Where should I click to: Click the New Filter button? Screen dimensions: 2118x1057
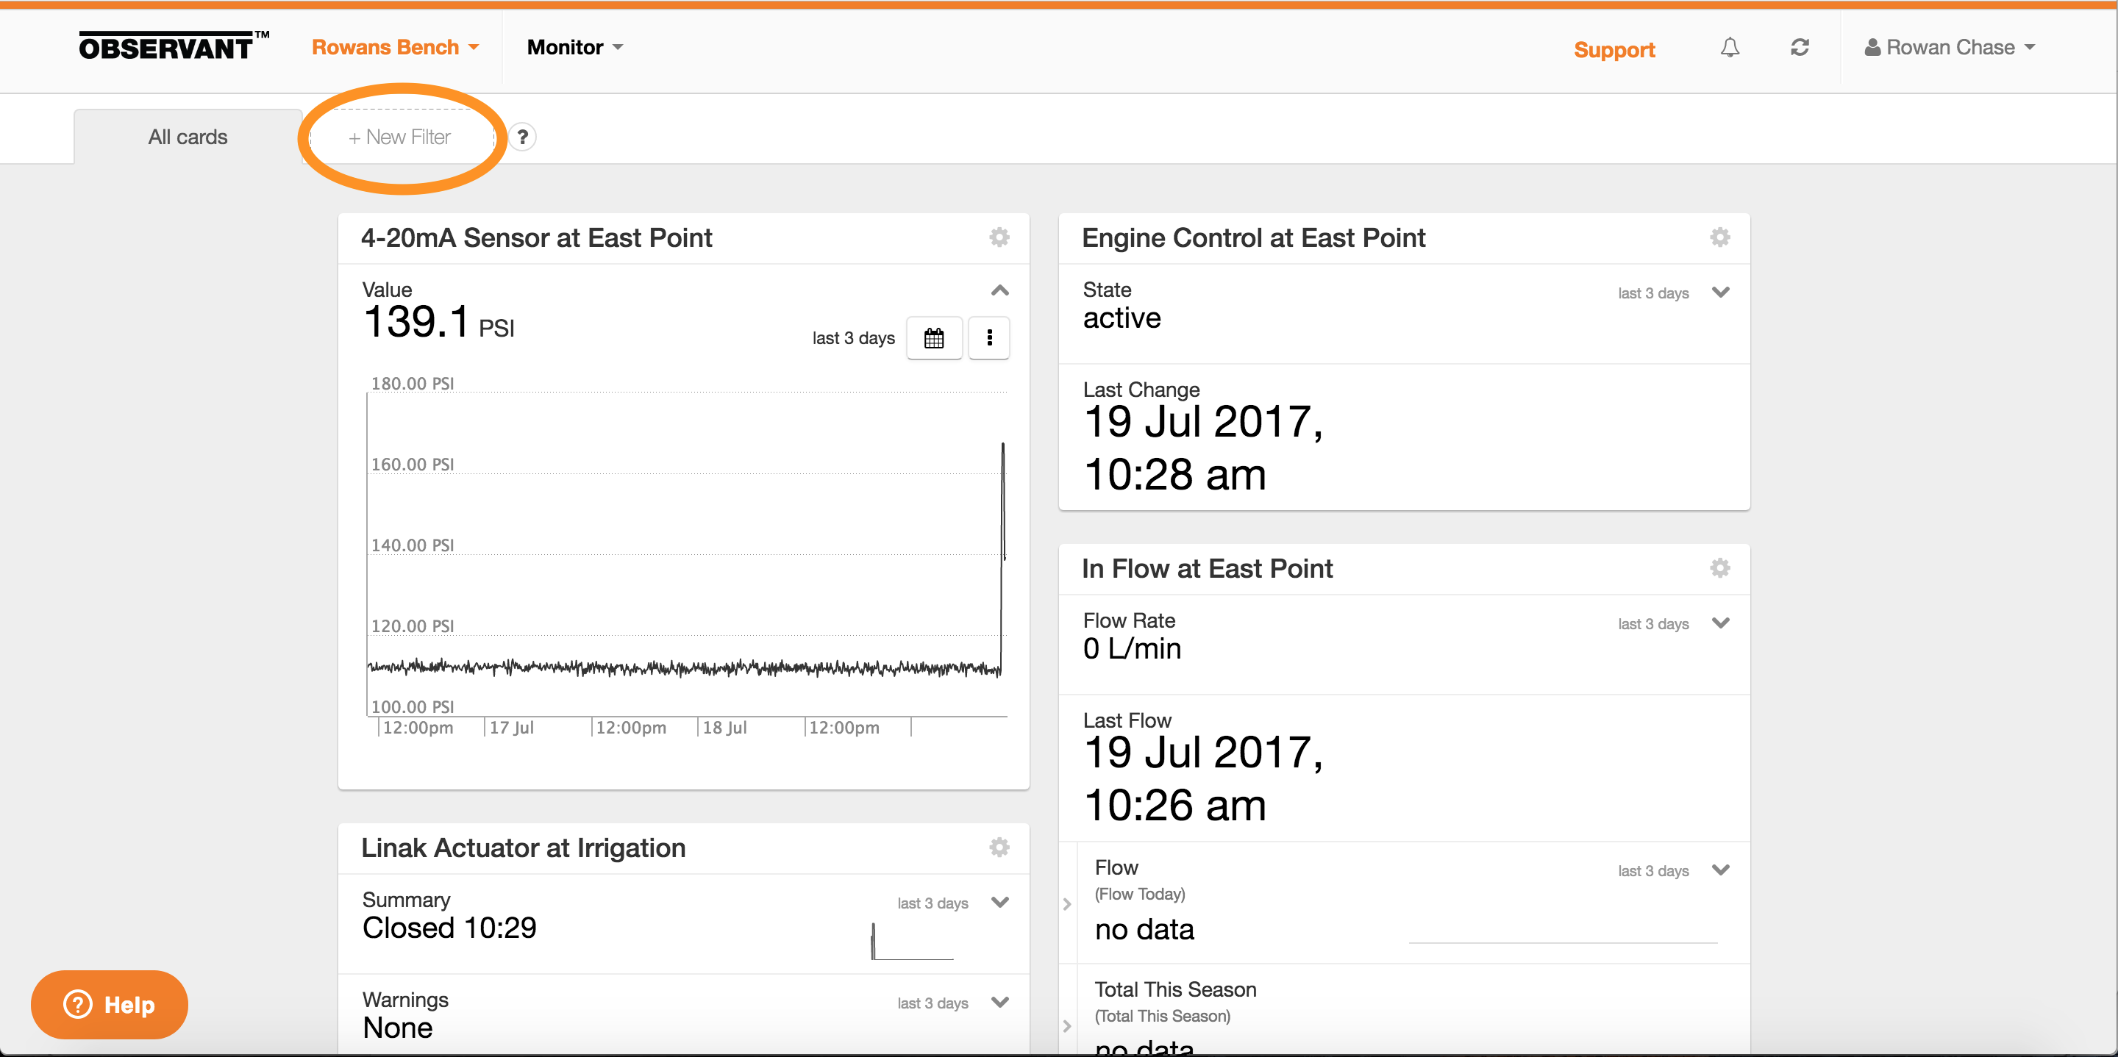399,137
